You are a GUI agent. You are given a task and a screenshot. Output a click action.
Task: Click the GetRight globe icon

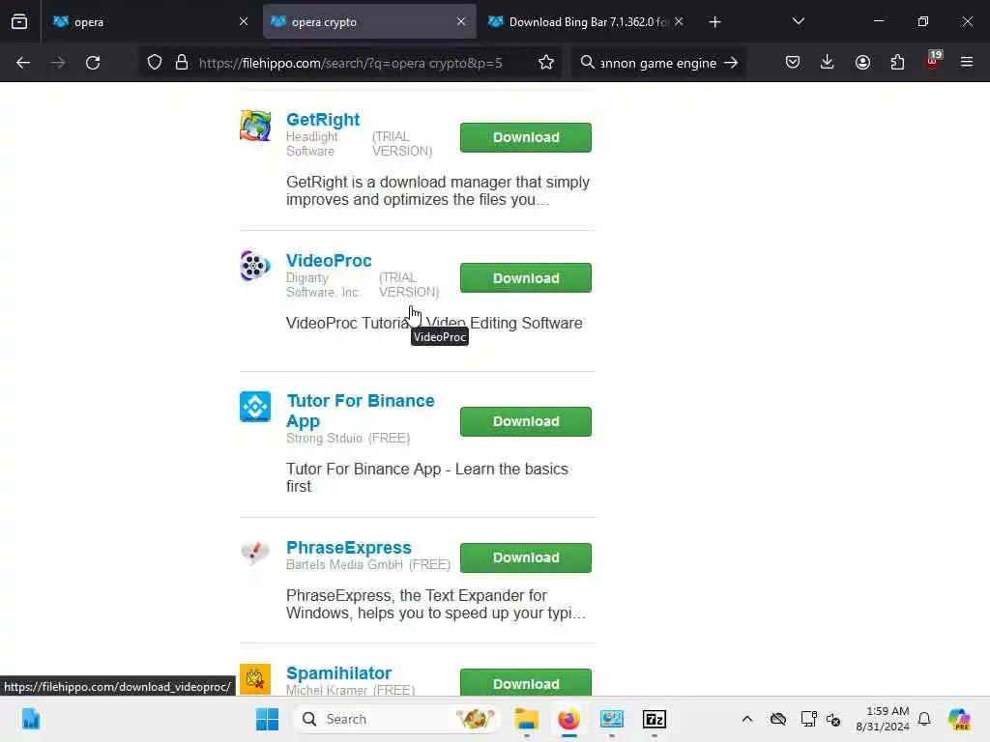pyautogui.click(x=255, y=126)
